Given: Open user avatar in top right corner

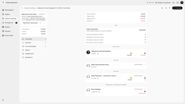Looking at the screenshot, I should coord(182,3).
